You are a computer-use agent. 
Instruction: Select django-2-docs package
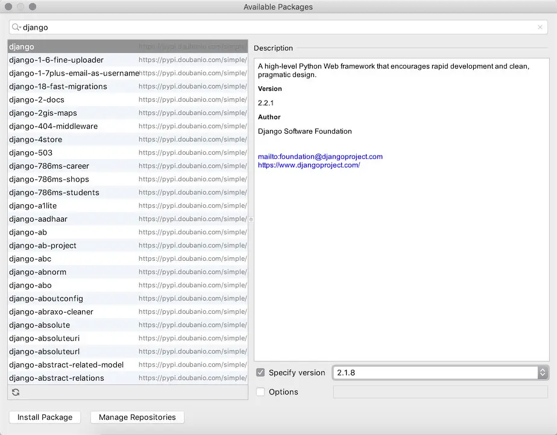(128, 100)
